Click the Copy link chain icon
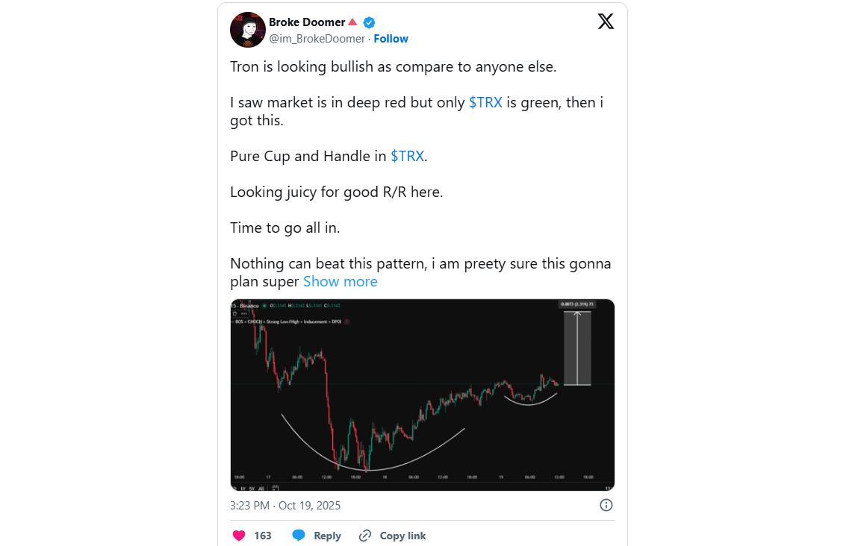 click(365, 536)
